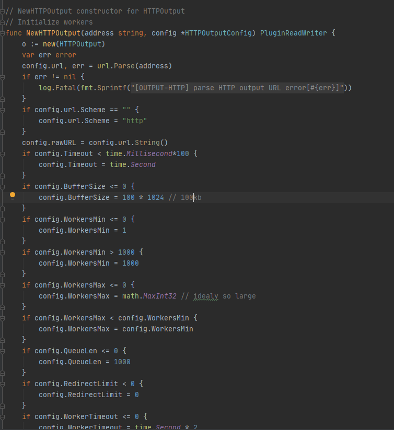This screenshot has width=394, height=430.
Task: Click 'math.MaxInt32' constant
Action: pos(149,296)
